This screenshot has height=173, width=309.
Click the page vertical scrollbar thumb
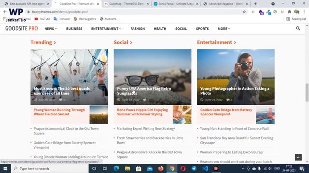[x=307, y=93]
